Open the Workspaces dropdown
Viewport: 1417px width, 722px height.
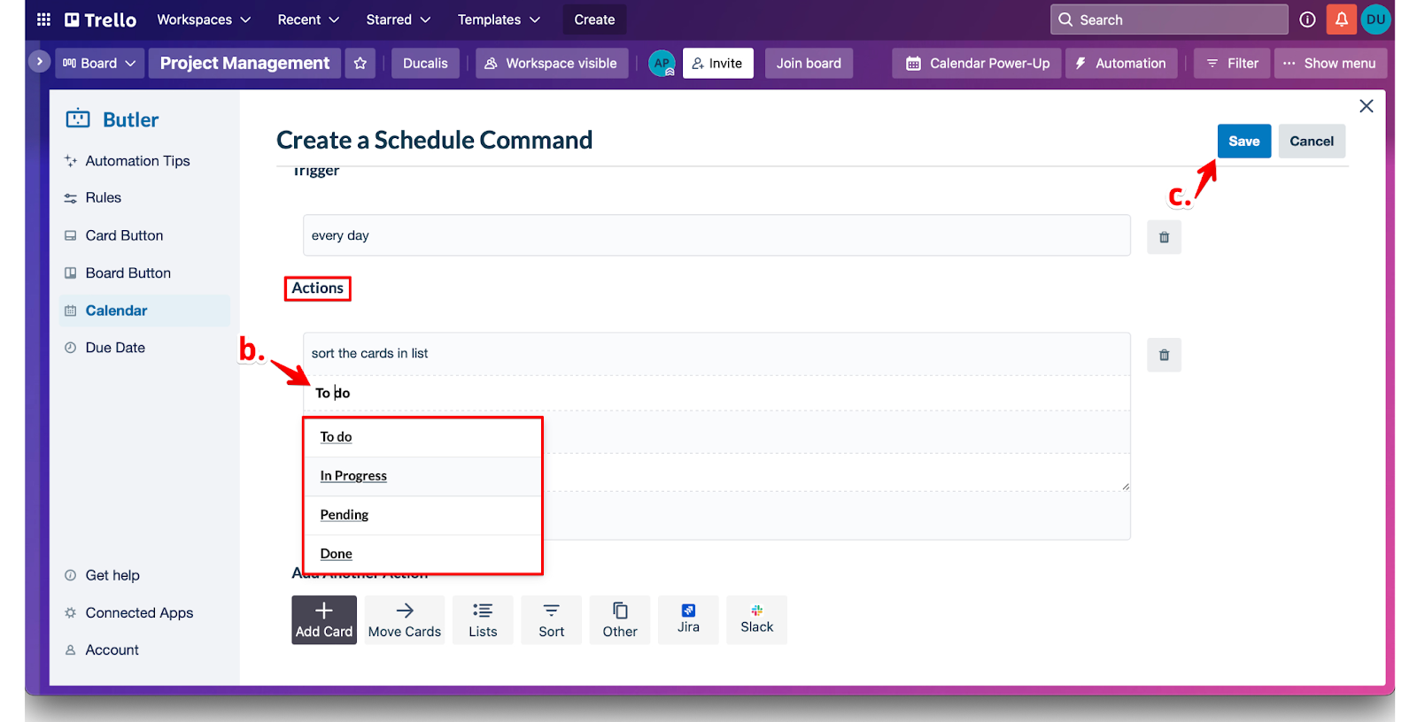point(204,19)
